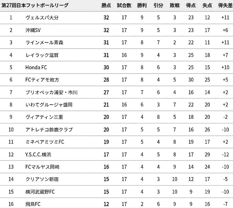Click the ミネベアミツミFC team name
The width and height of the screenshot is (233, 208).
[45, 142]
